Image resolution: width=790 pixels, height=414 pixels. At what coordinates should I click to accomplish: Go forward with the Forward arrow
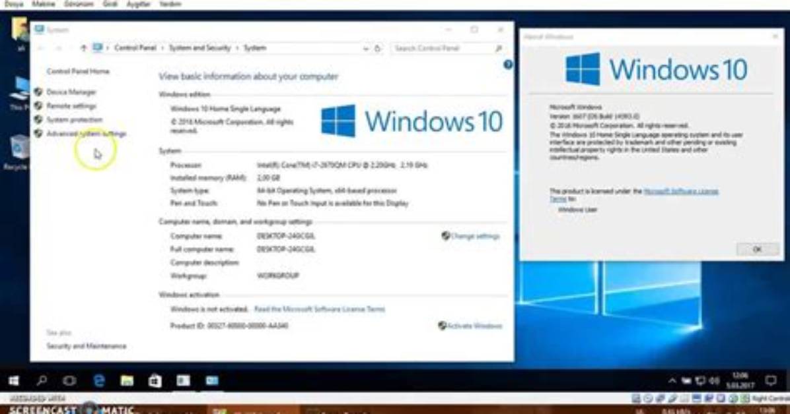59,48
